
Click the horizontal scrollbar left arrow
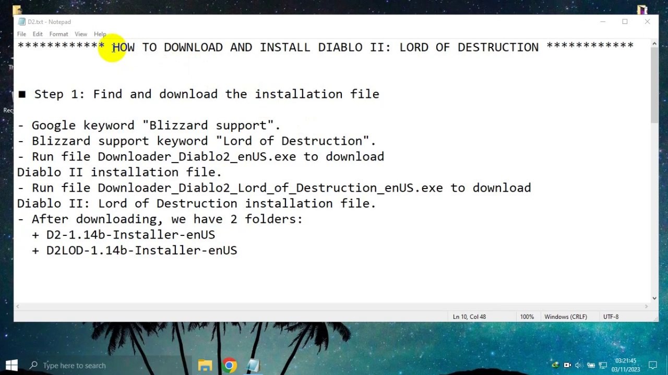coord(18,307)
